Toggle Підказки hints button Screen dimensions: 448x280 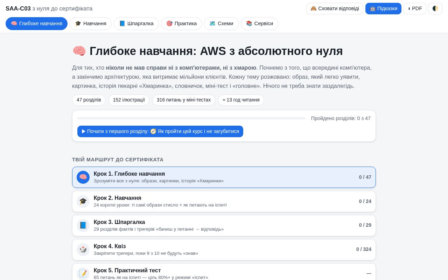[x=383, y=8]
